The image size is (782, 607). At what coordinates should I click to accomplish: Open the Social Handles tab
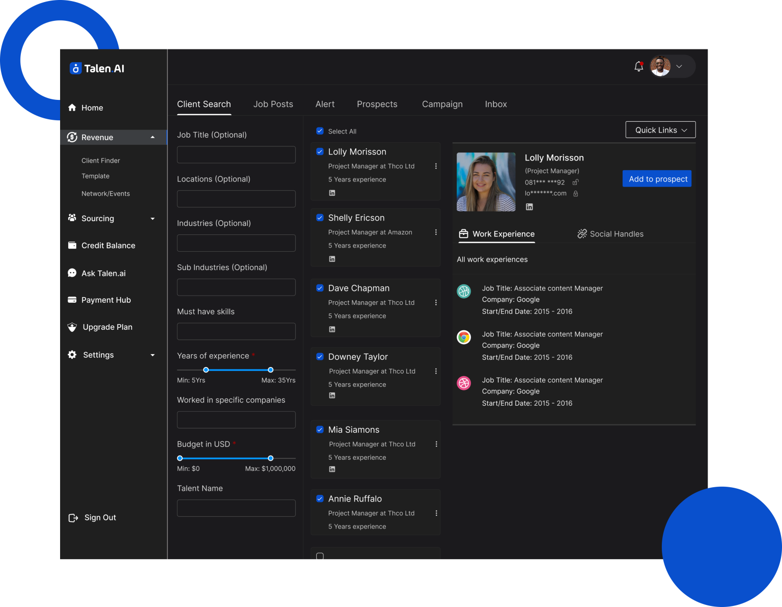coord(610,234)
